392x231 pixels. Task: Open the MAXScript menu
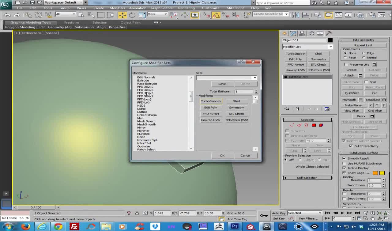(x=235, y=8)
